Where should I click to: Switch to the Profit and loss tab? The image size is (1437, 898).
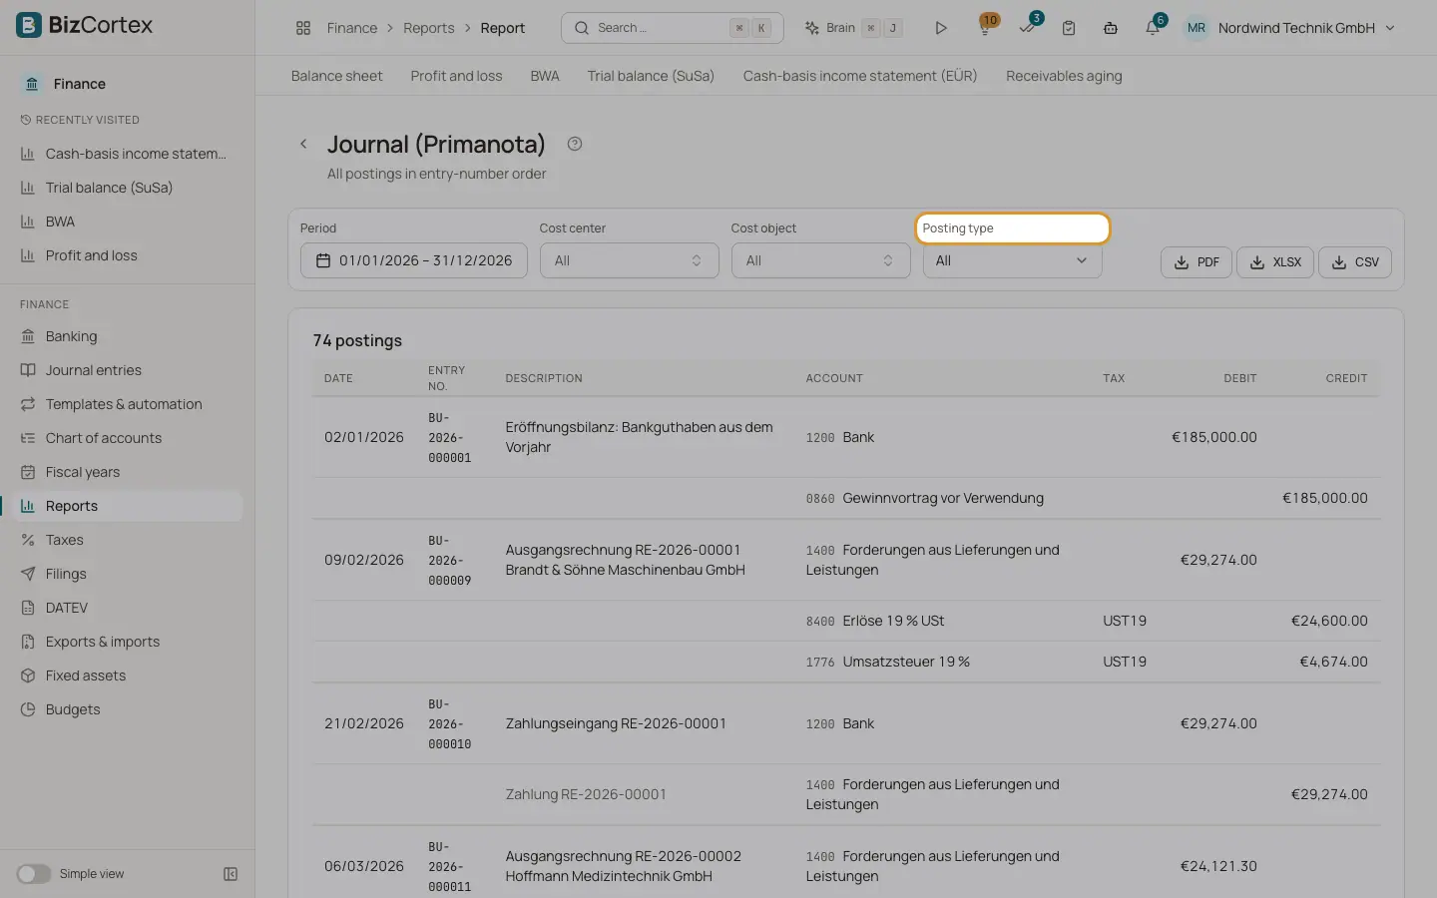(x=456, y=76)
